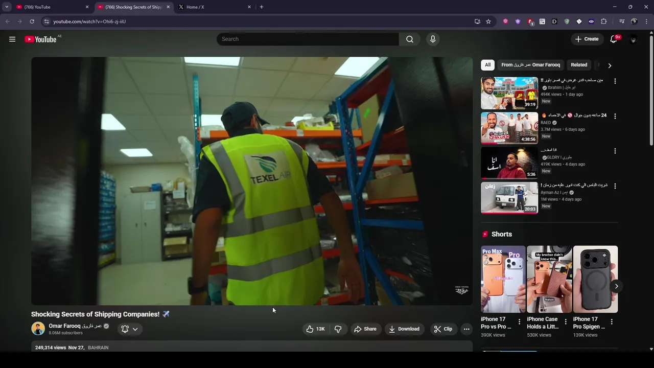Dislike the video with thumbs down
The width and height of the screenshot is (654, 368).
[338, 329]
